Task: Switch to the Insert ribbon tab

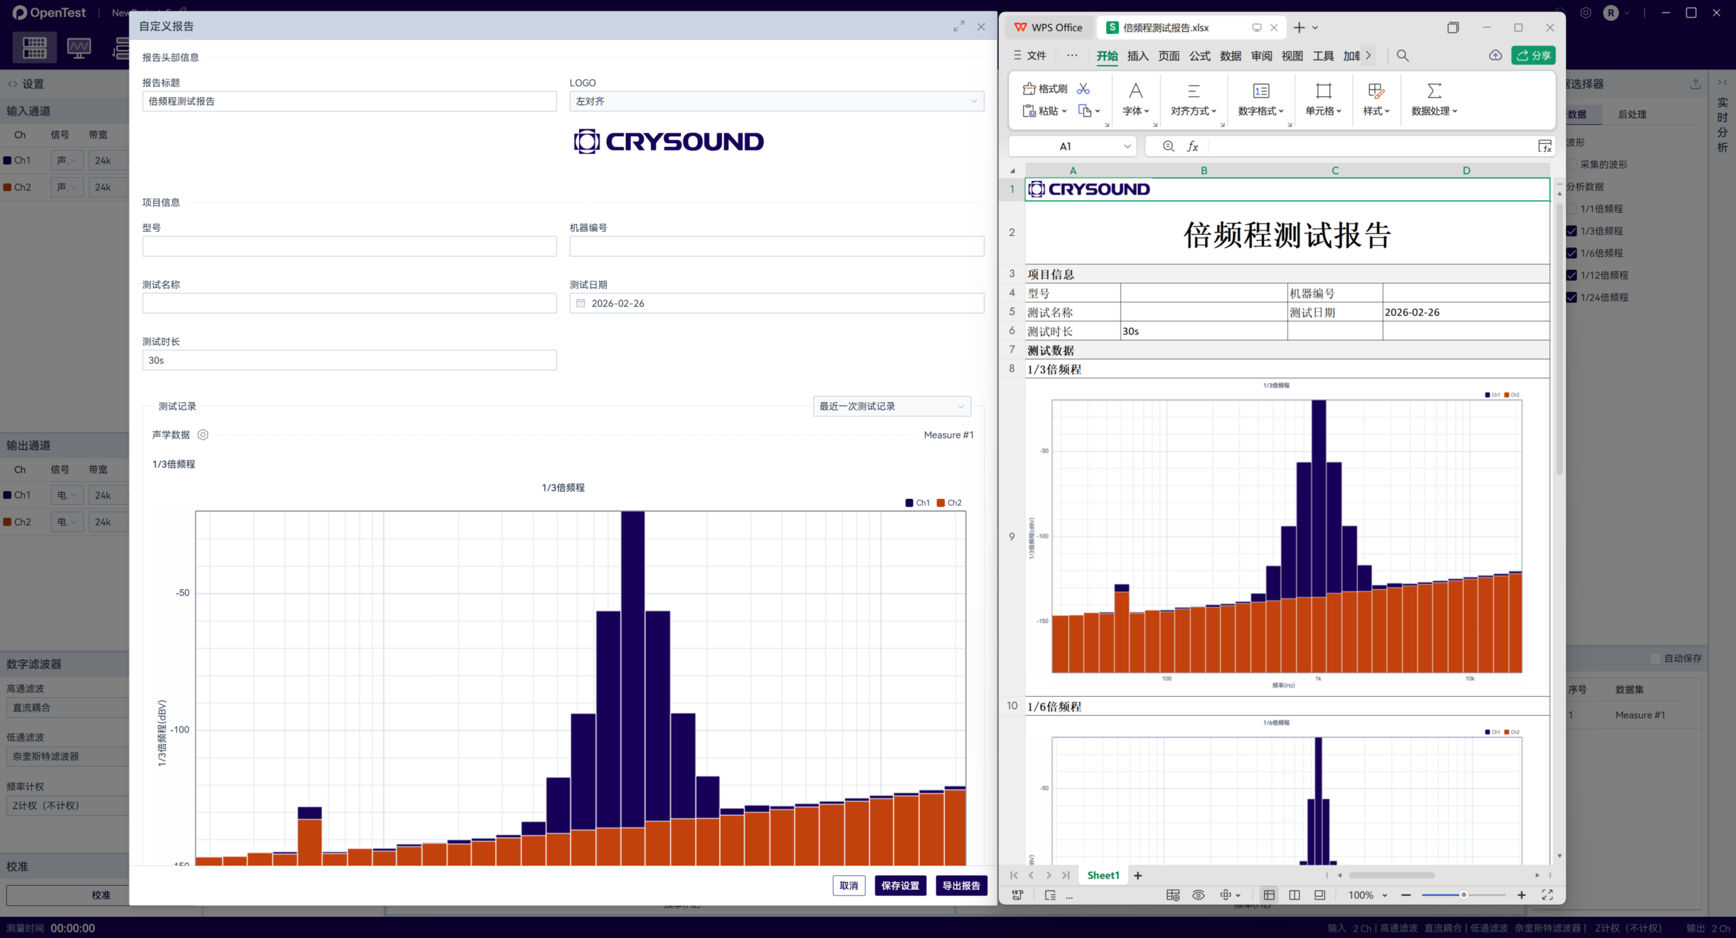Action: 1137,56
